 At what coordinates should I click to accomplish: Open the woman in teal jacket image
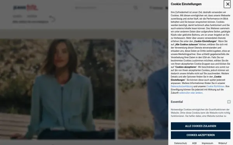(57, 89)
